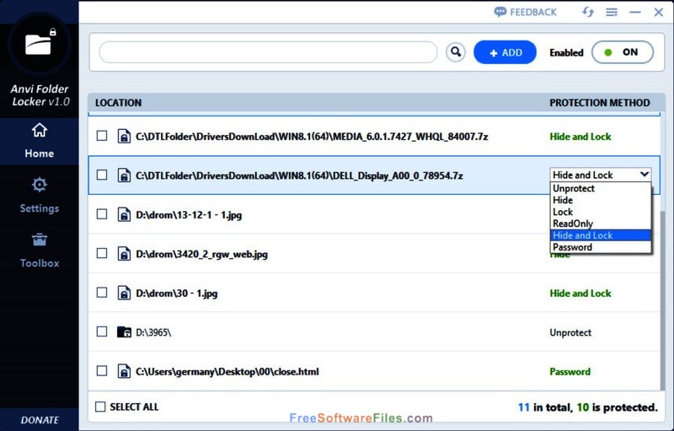
Task: Tick checkbox for D:\drom\13-12-1 - 1.jpg
Action: click(102, 214)
